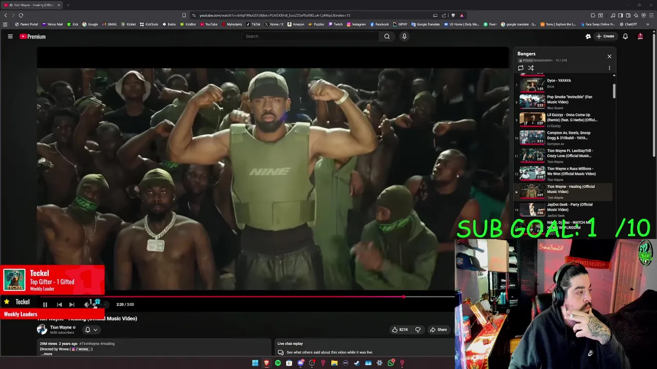Go to previous video in playlist
The width and height of the screenshot is (657, 369).
(x=59, y=304)
